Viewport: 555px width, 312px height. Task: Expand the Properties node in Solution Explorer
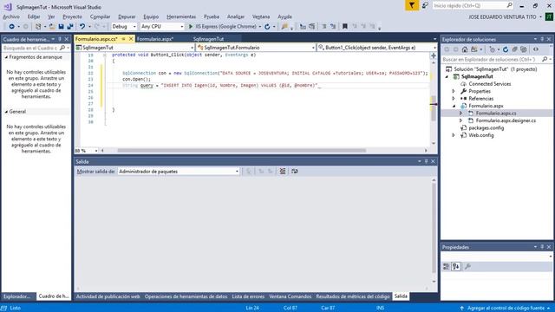coord(454,91)
